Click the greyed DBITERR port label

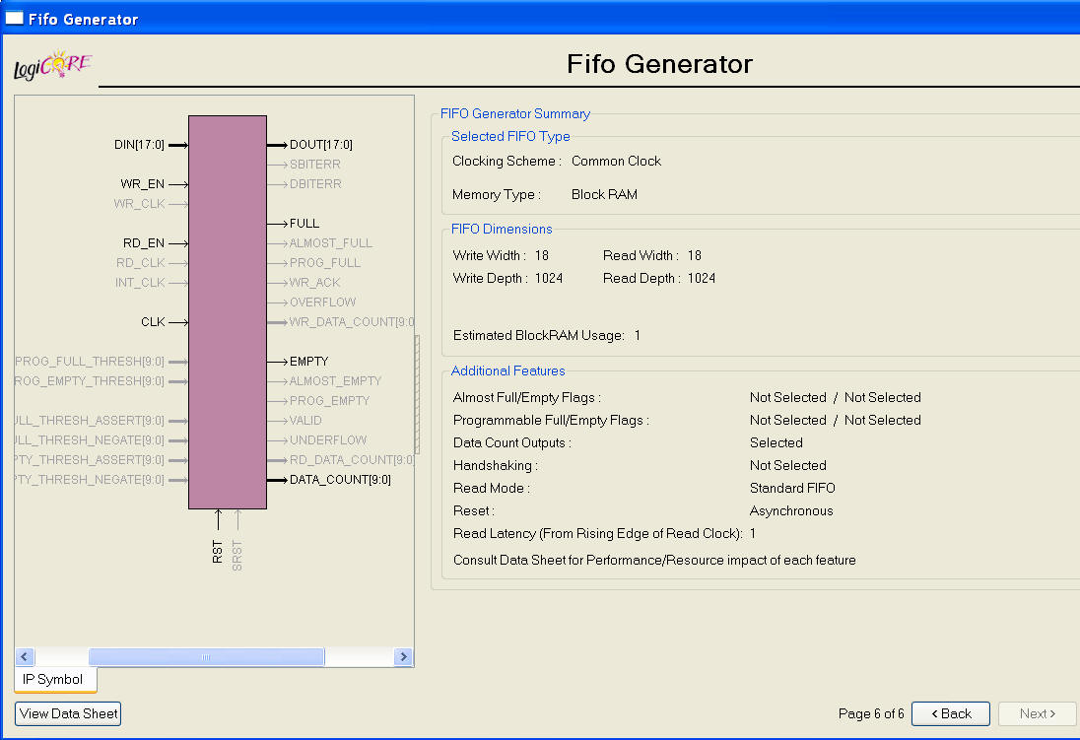315,184
